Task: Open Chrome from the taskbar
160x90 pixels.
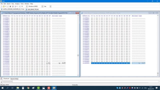Action: click(x=28, y=88)
